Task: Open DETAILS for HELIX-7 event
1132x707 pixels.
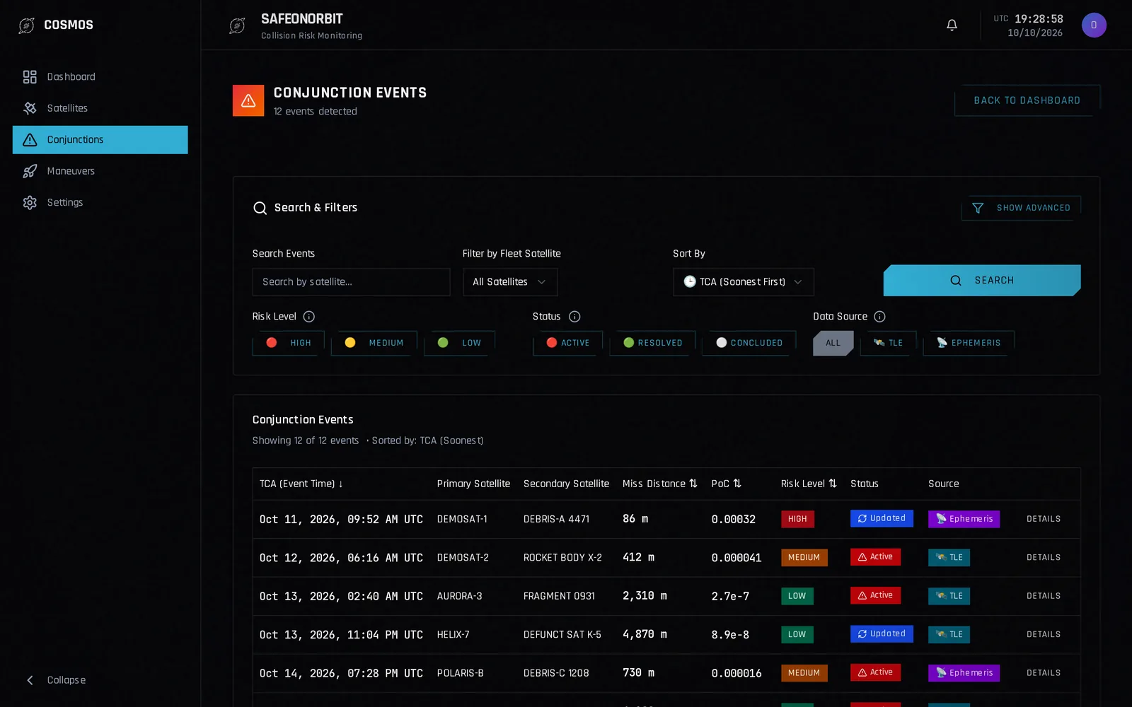Action: click(x=1044, y=635)
